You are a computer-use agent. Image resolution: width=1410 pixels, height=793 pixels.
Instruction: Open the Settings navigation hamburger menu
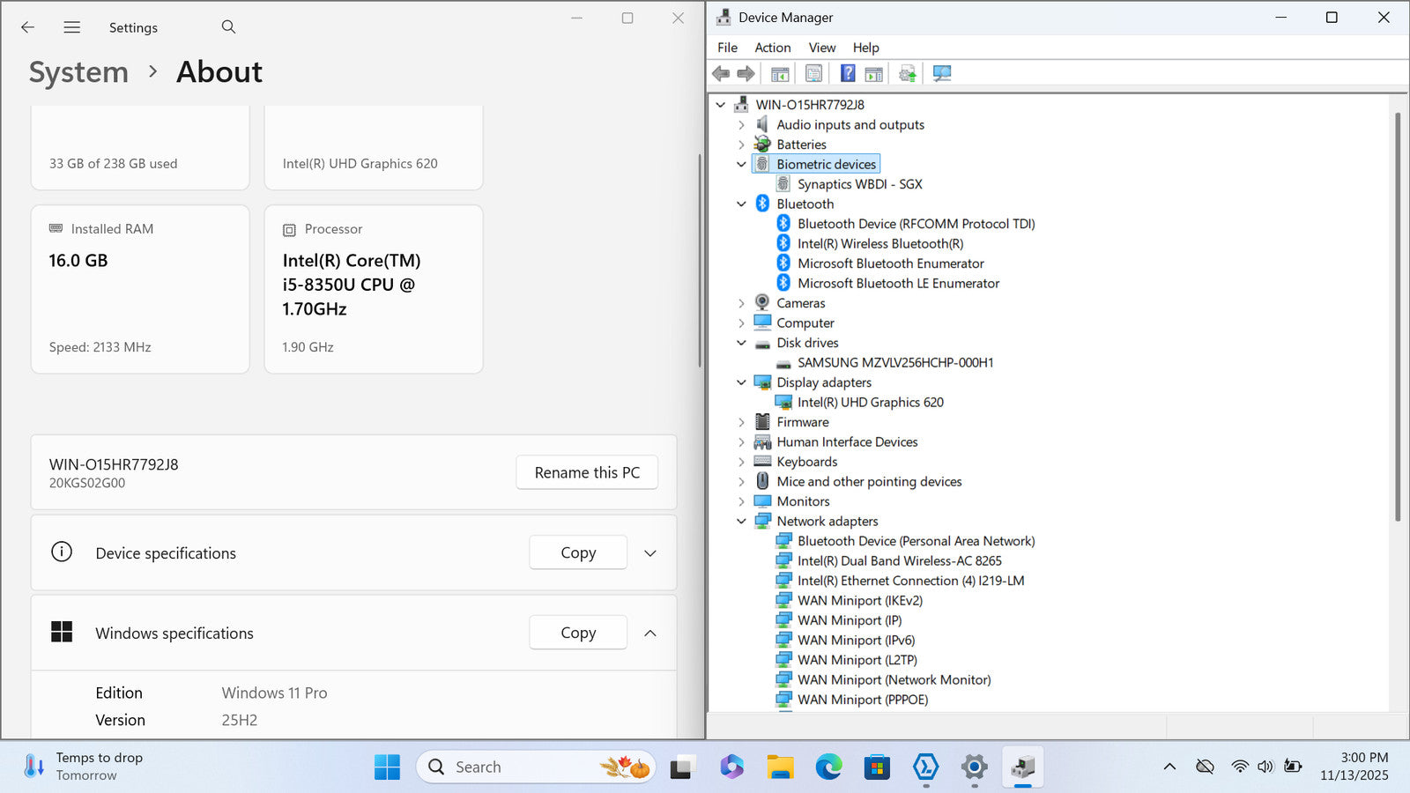[72, 27]
